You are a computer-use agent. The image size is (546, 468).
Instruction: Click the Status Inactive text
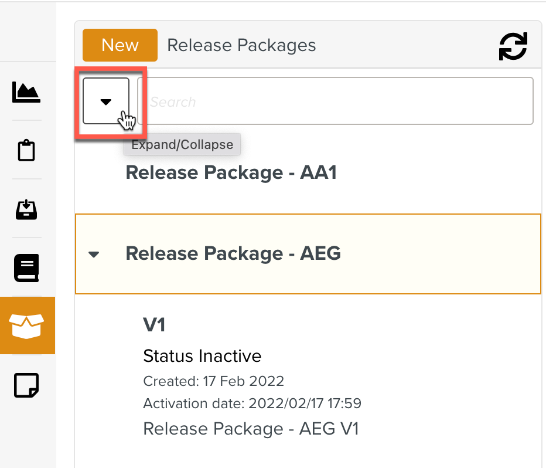[202, 355]
